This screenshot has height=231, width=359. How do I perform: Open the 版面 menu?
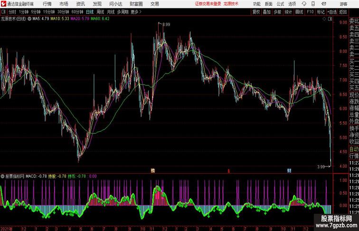tap(268, 4)
